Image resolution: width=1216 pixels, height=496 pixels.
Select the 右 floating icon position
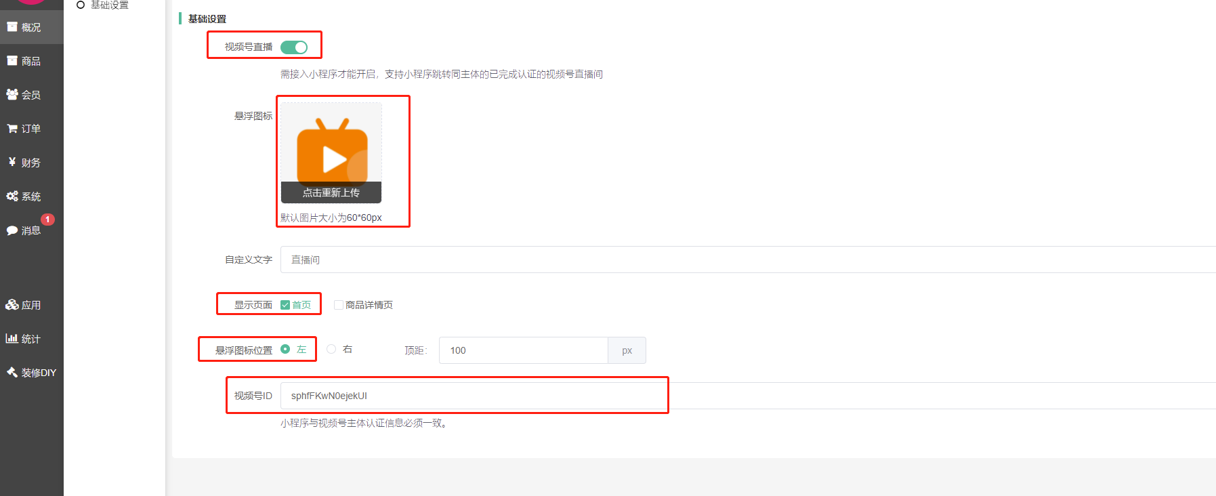click(331, 350)
